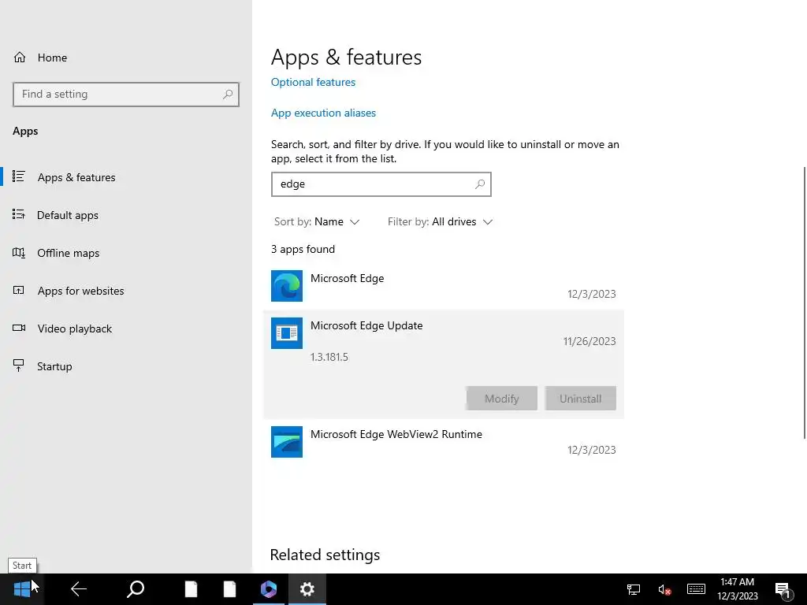Screen dimensions: 807x605
Task: Open the network status tray icon
Action: (634, 589)
